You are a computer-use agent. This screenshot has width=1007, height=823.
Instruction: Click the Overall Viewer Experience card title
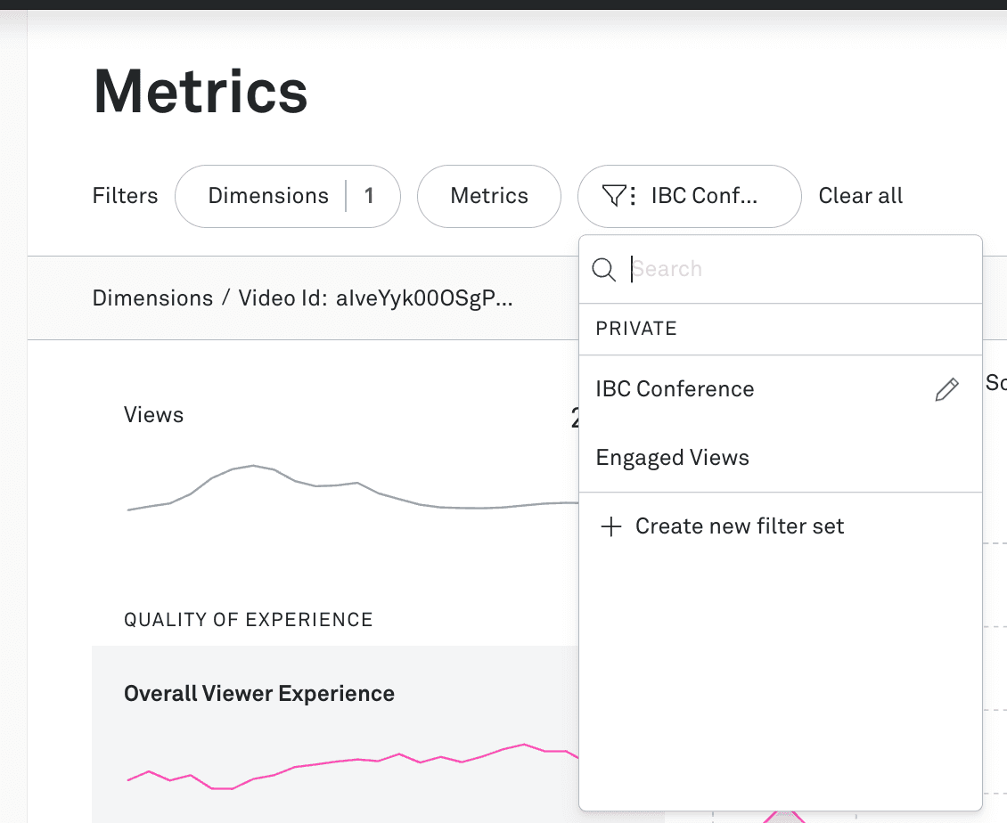(x=259, y=693)
